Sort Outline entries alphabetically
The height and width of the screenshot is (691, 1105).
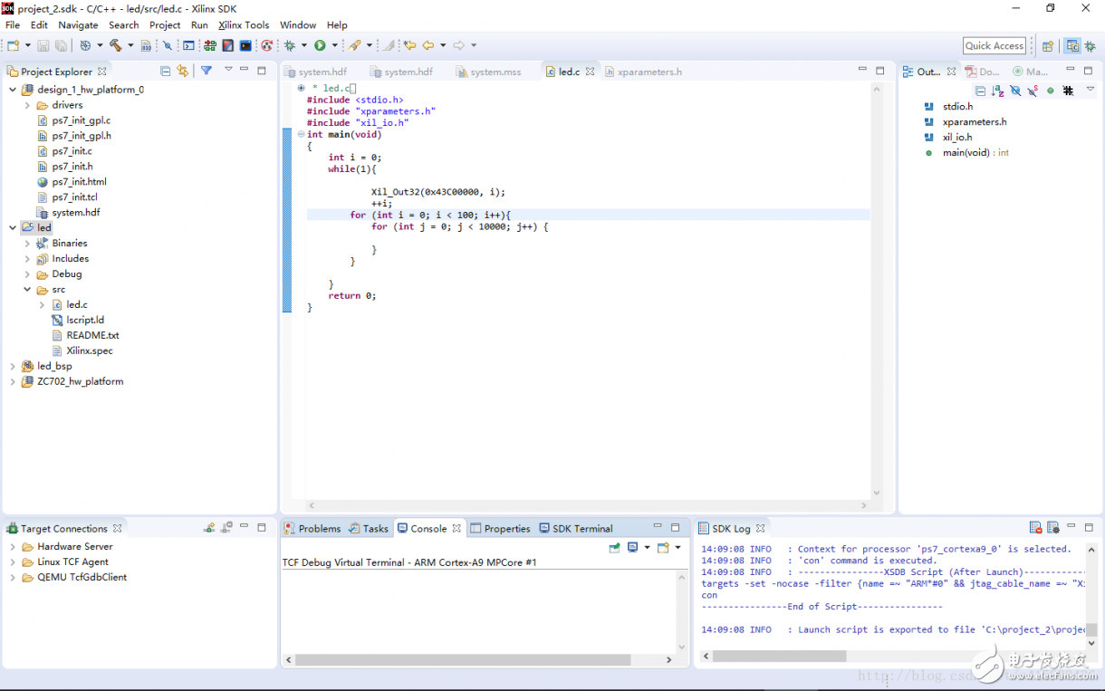coord(997,91)
